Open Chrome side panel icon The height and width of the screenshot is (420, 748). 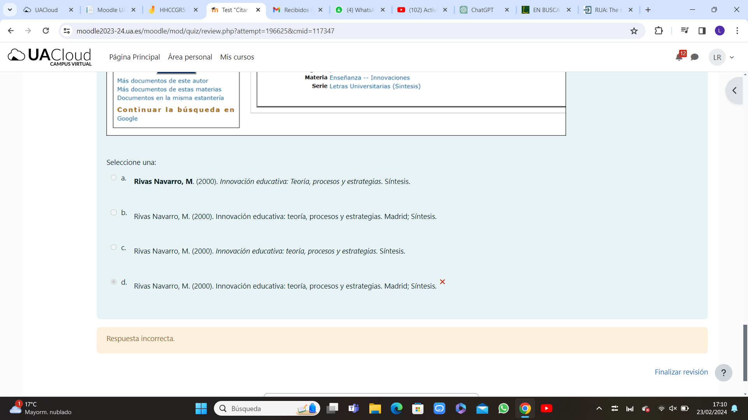tap(702, 31)
